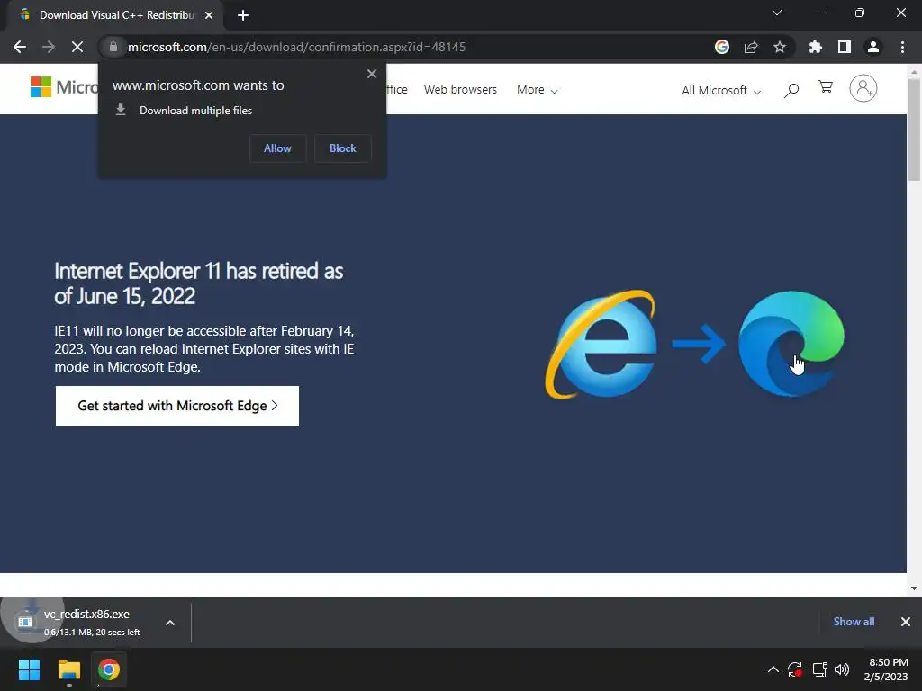Image resolution: width=922 pixels, height=691 pixels.
Task: Share this page using the share icon
Action: [751, 47]
